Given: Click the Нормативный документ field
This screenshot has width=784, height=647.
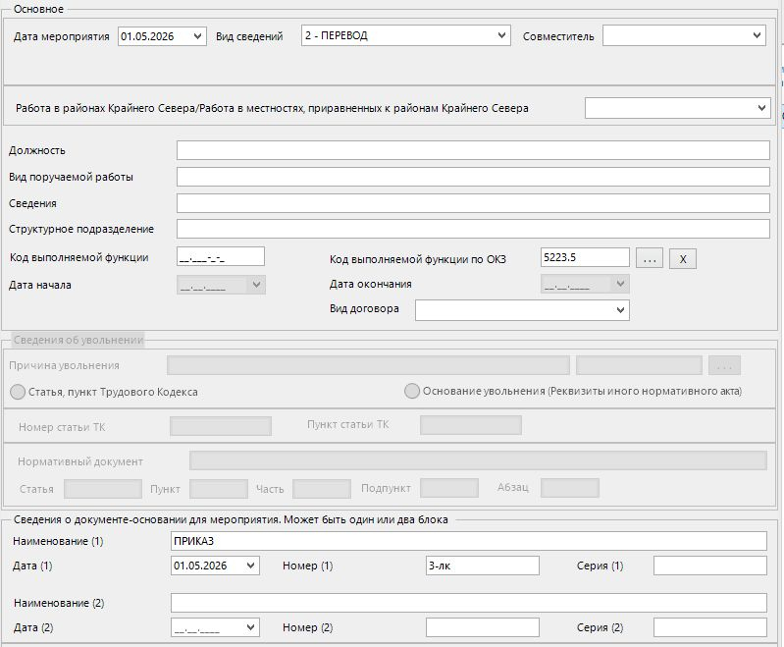Looking at the screenshot, I should [478, 460].
